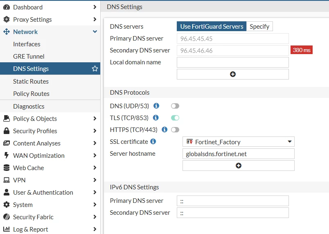The image size is (329, 234).
Task: Click the Server hostname field
Action: [x=238, y=154]
